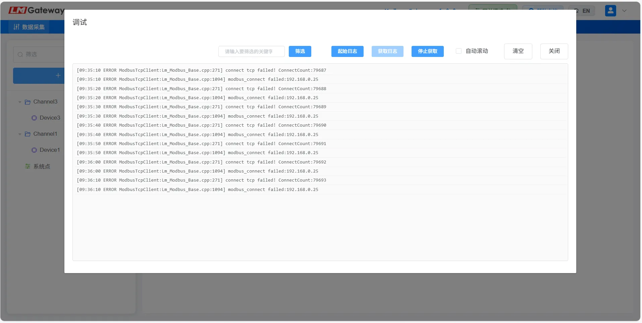Collapse the Channel1 tree node arrow
The height and width of the screenshot is (323, 642).
point(20,134)
